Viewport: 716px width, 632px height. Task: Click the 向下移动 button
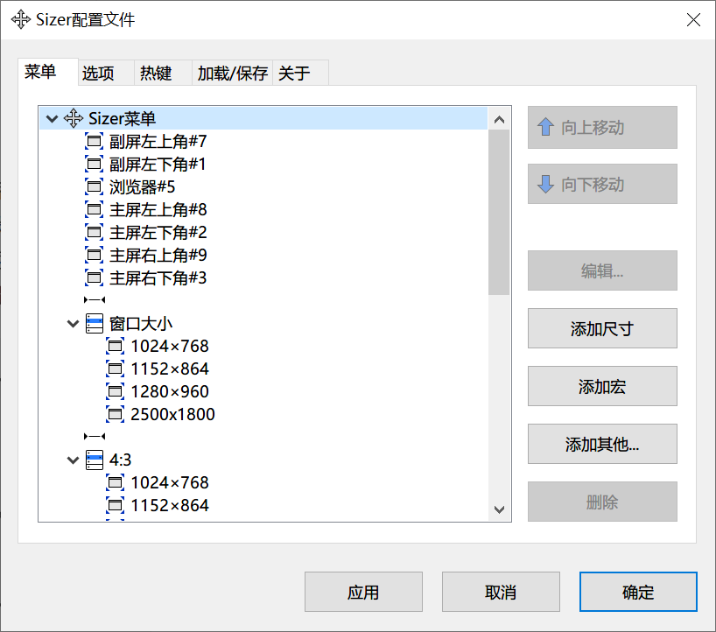(x=602, y=185)
